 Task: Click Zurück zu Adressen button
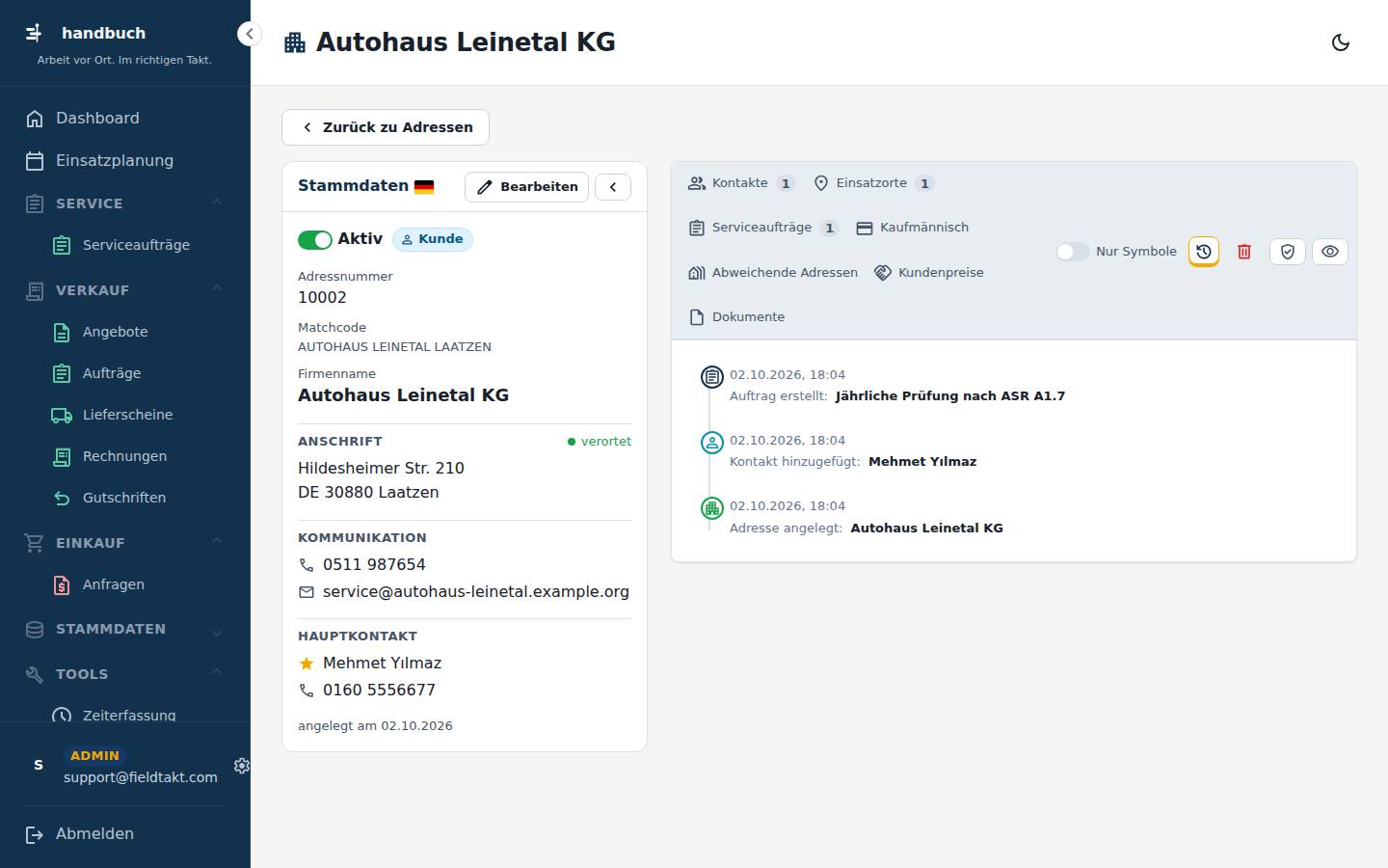pyautogui.click(x=386, y=127)
